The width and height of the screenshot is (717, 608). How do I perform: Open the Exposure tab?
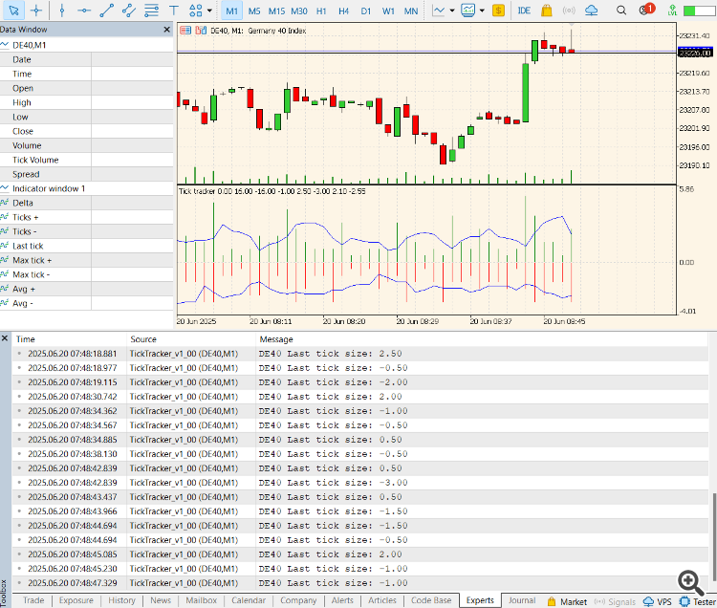click(x=76, y=600)
